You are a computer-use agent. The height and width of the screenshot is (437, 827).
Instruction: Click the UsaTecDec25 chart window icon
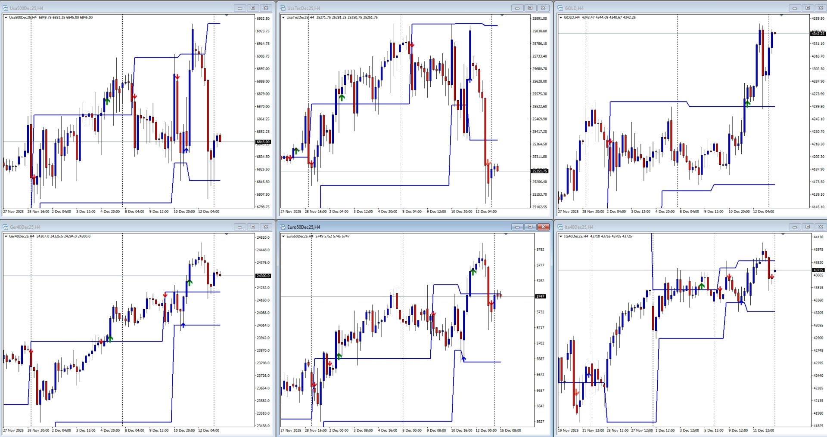(x=283, y=8)
